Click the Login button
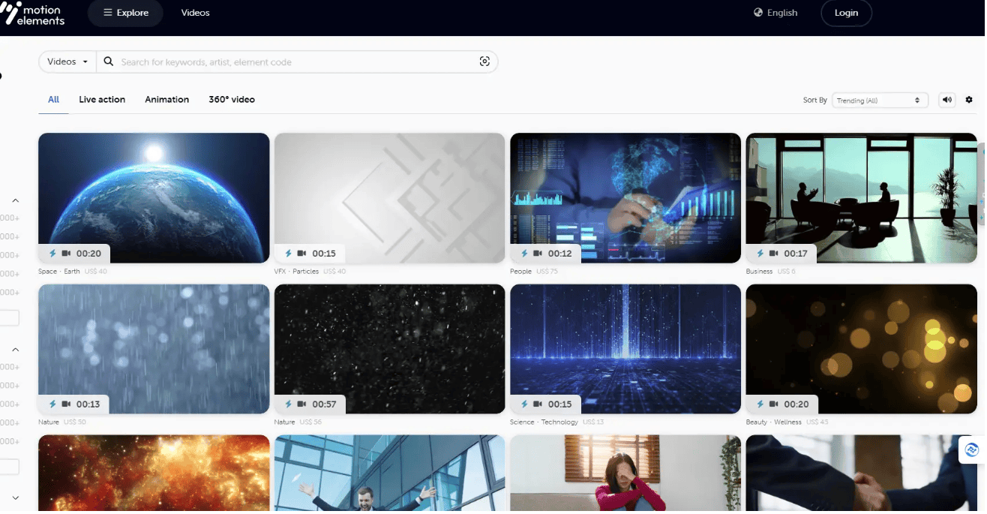Viewport: 987px width, 514px height. click(846, 13)
